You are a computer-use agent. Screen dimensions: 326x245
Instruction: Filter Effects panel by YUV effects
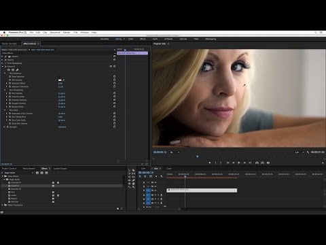click(x=46, y=173)
